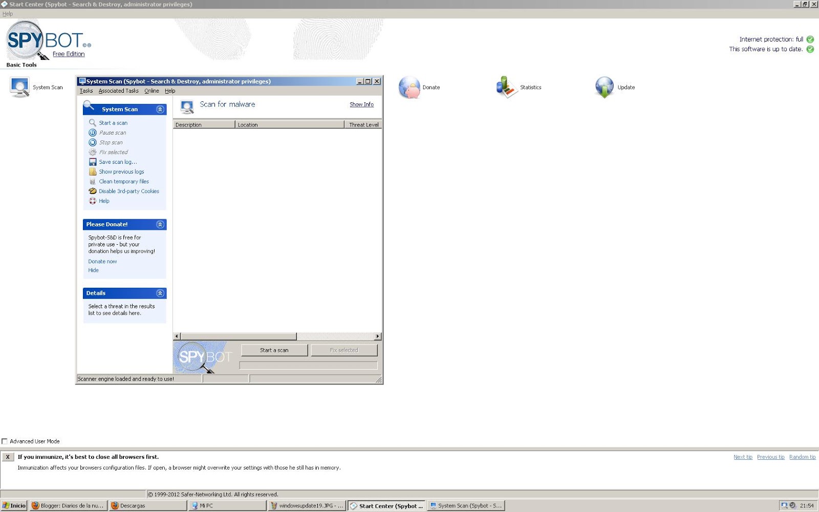Viewport: 819px width, 512px height.
Task: Open the Statistics chart icon
Action: pyautogui.click(x=507, y=87)
